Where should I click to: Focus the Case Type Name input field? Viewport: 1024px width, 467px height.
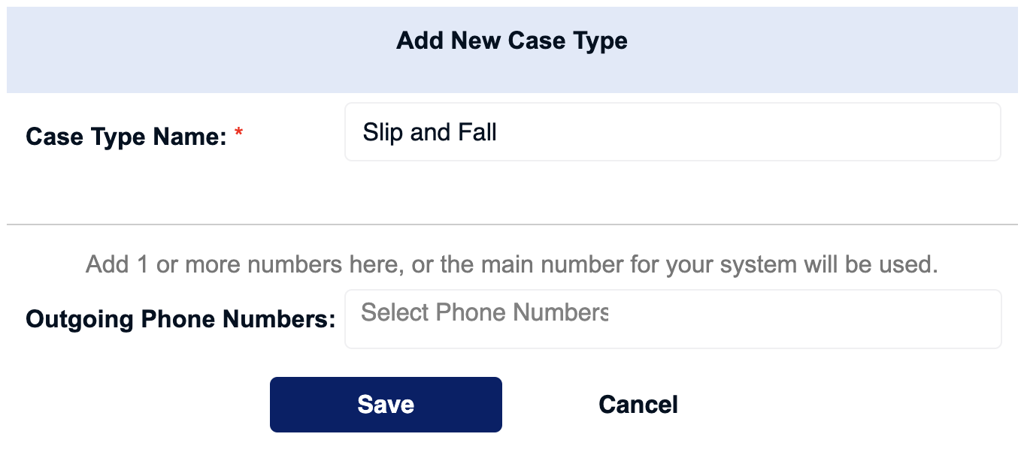(673, 132)
